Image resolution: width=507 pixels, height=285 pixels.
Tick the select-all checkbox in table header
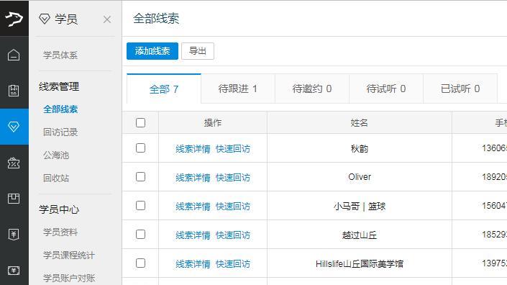pyautogui.click(x=141, y=122)
